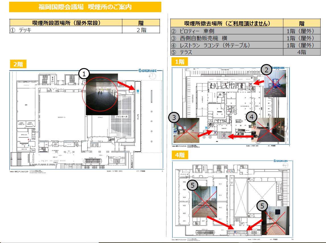Click the compass icon on the 2F plan
The width and height of the screenshot is (326, 243).
pos(152,76)
